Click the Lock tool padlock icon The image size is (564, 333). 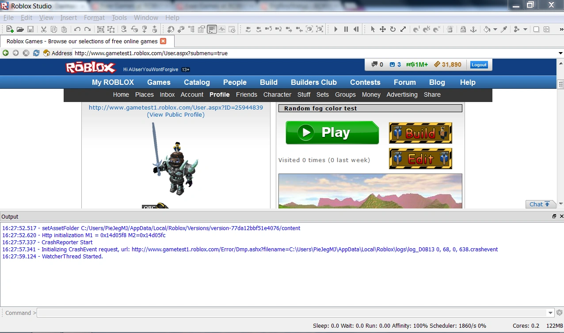[463, 29]
